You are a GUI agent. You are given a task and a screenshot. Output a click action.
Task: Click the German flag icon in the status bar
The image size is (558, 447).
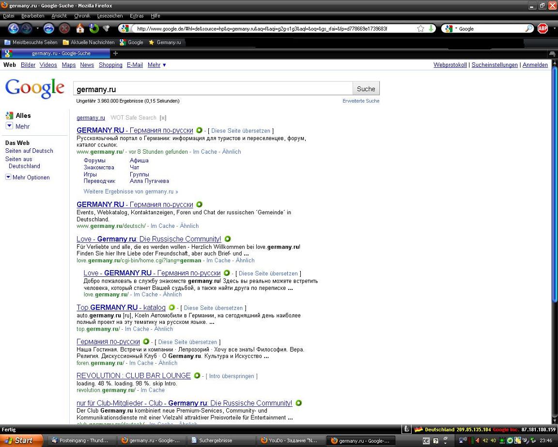pos(418,430)
